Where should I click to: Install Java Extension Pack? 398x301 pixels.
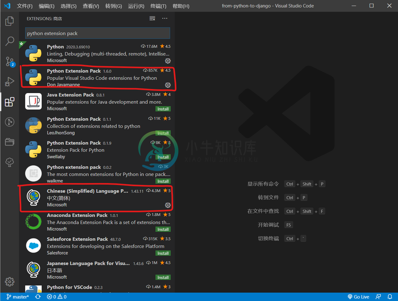[163, 109]
